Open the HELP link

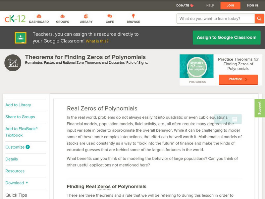[x=210, y=5]
